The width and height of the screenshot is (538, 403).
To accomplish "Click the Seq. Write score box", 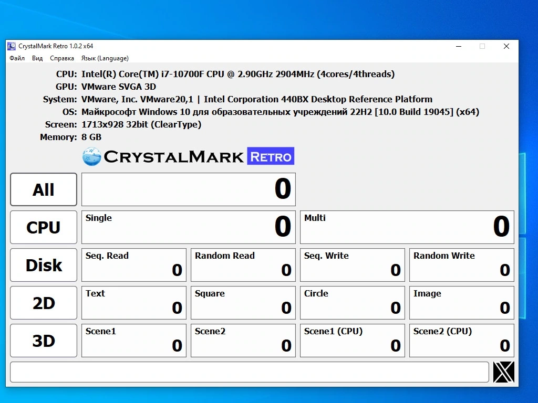I will point(353,265).
